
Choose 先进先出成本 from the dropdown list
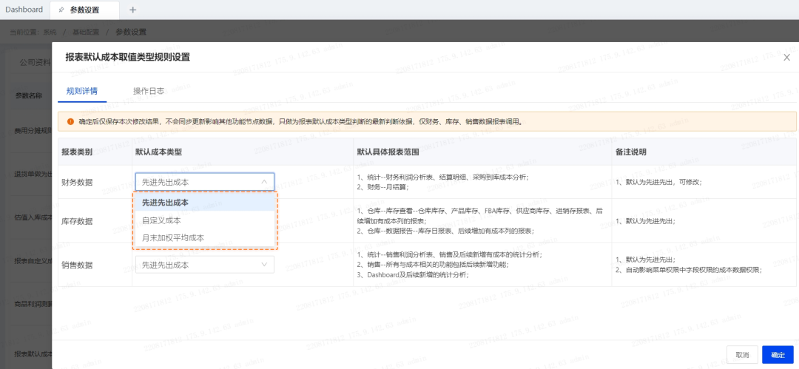tap(165, 203)
